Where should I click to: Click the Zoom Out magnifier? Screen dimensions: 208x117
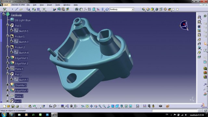(104, 106)
